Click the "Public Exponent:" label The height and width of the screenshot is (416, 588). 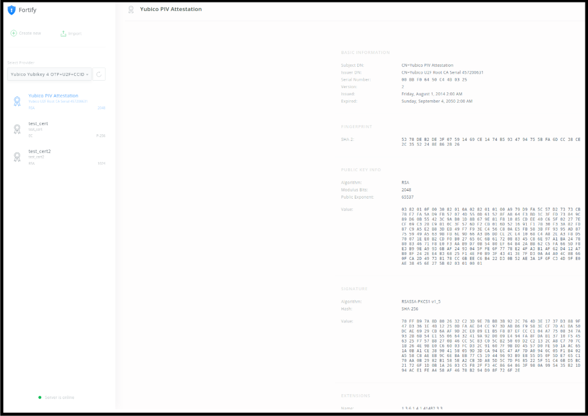pos(357,197)
